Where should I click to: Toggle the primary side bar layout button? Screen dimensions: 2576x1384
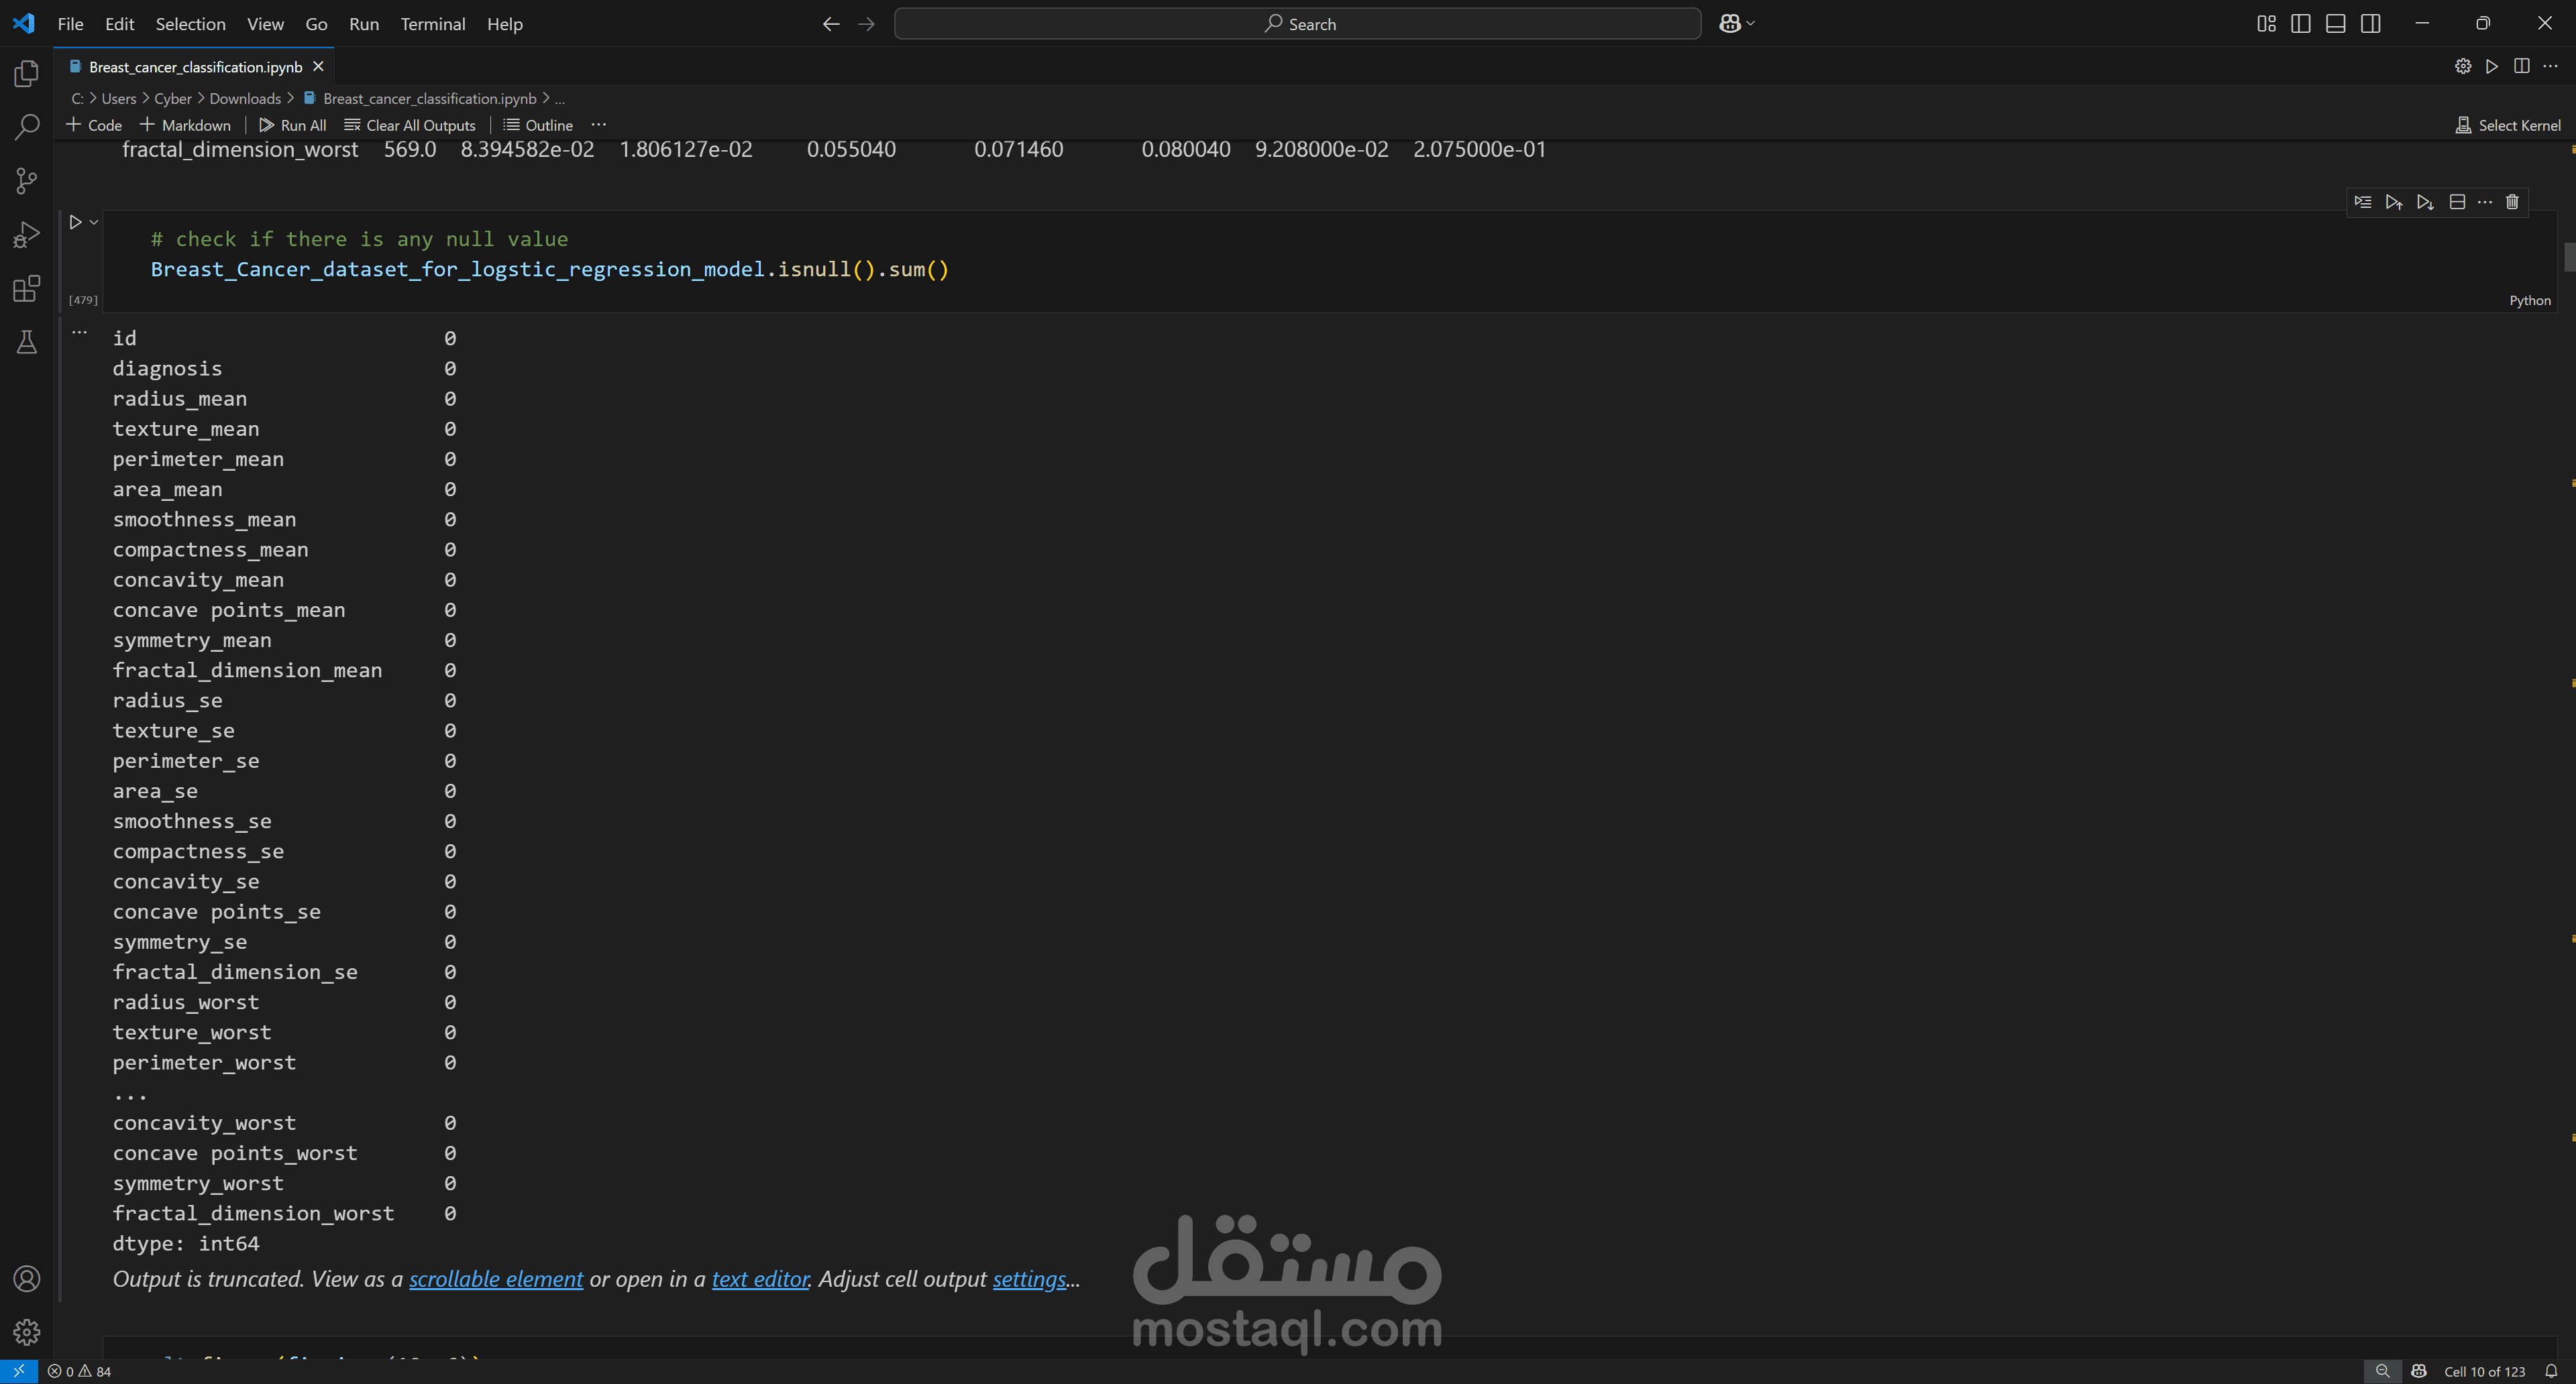(2300, 24)
